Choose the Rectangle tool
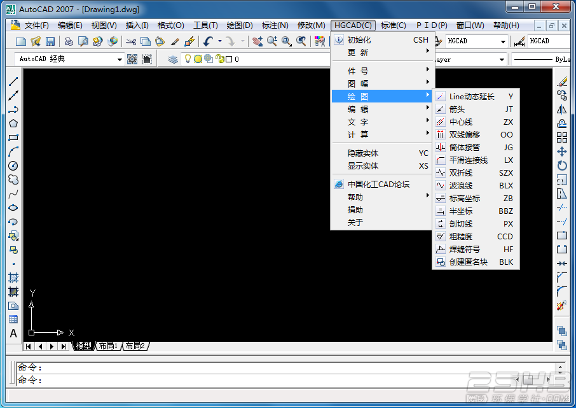 [x=13, y=137]
